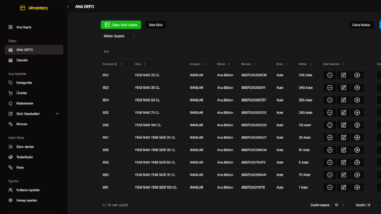The width and height of the screenshot is (381, 214).
Task: Open the Sayfa başına rows selector
Action: pos(340,205)
